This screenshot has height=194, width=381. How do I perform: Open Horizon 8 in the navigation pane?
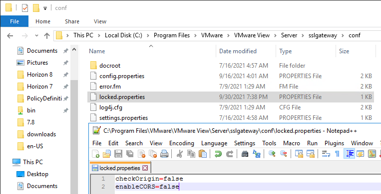click(x=39, y=75)
